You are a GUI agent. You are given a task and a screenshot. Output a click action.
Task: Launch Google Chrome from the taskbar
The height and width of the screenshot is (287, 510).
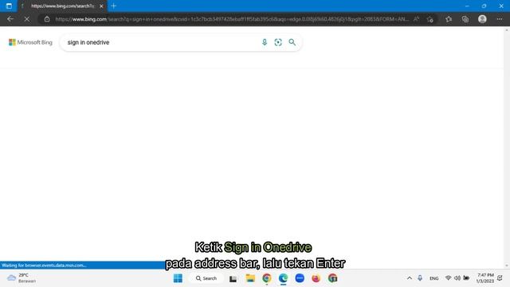(x=267, y=278)
